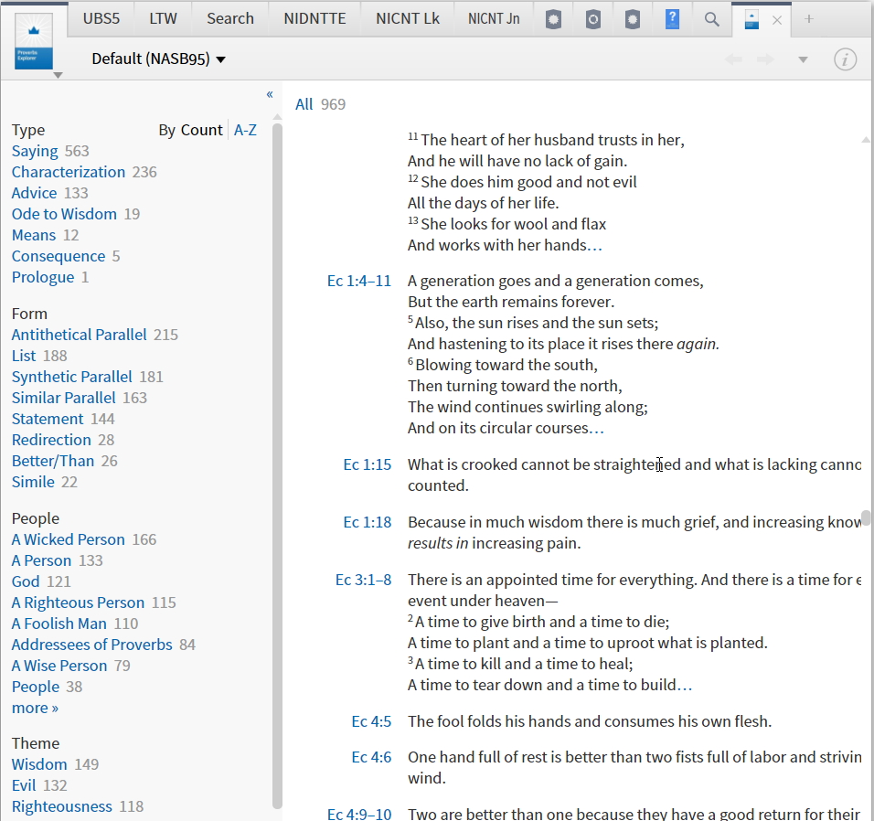Filter by Redirection form
The width and height of the screenshot is (874, 821).
point(51,441)
